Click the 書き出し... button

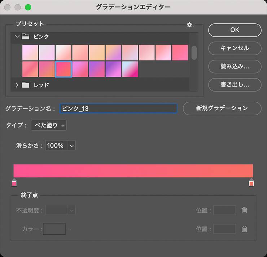pyautogui.click(x=235, y=85)
